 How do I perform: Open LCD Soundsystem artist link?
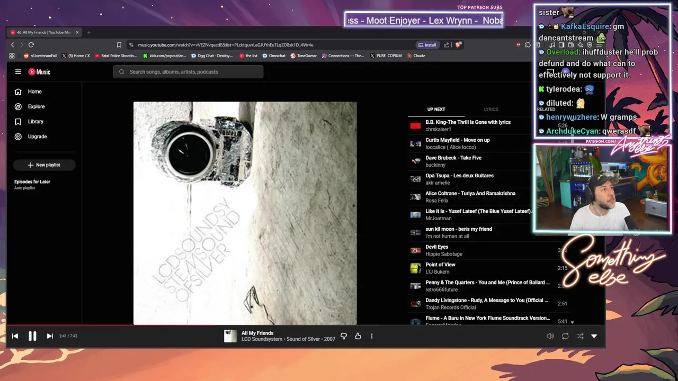click(263, 339)
